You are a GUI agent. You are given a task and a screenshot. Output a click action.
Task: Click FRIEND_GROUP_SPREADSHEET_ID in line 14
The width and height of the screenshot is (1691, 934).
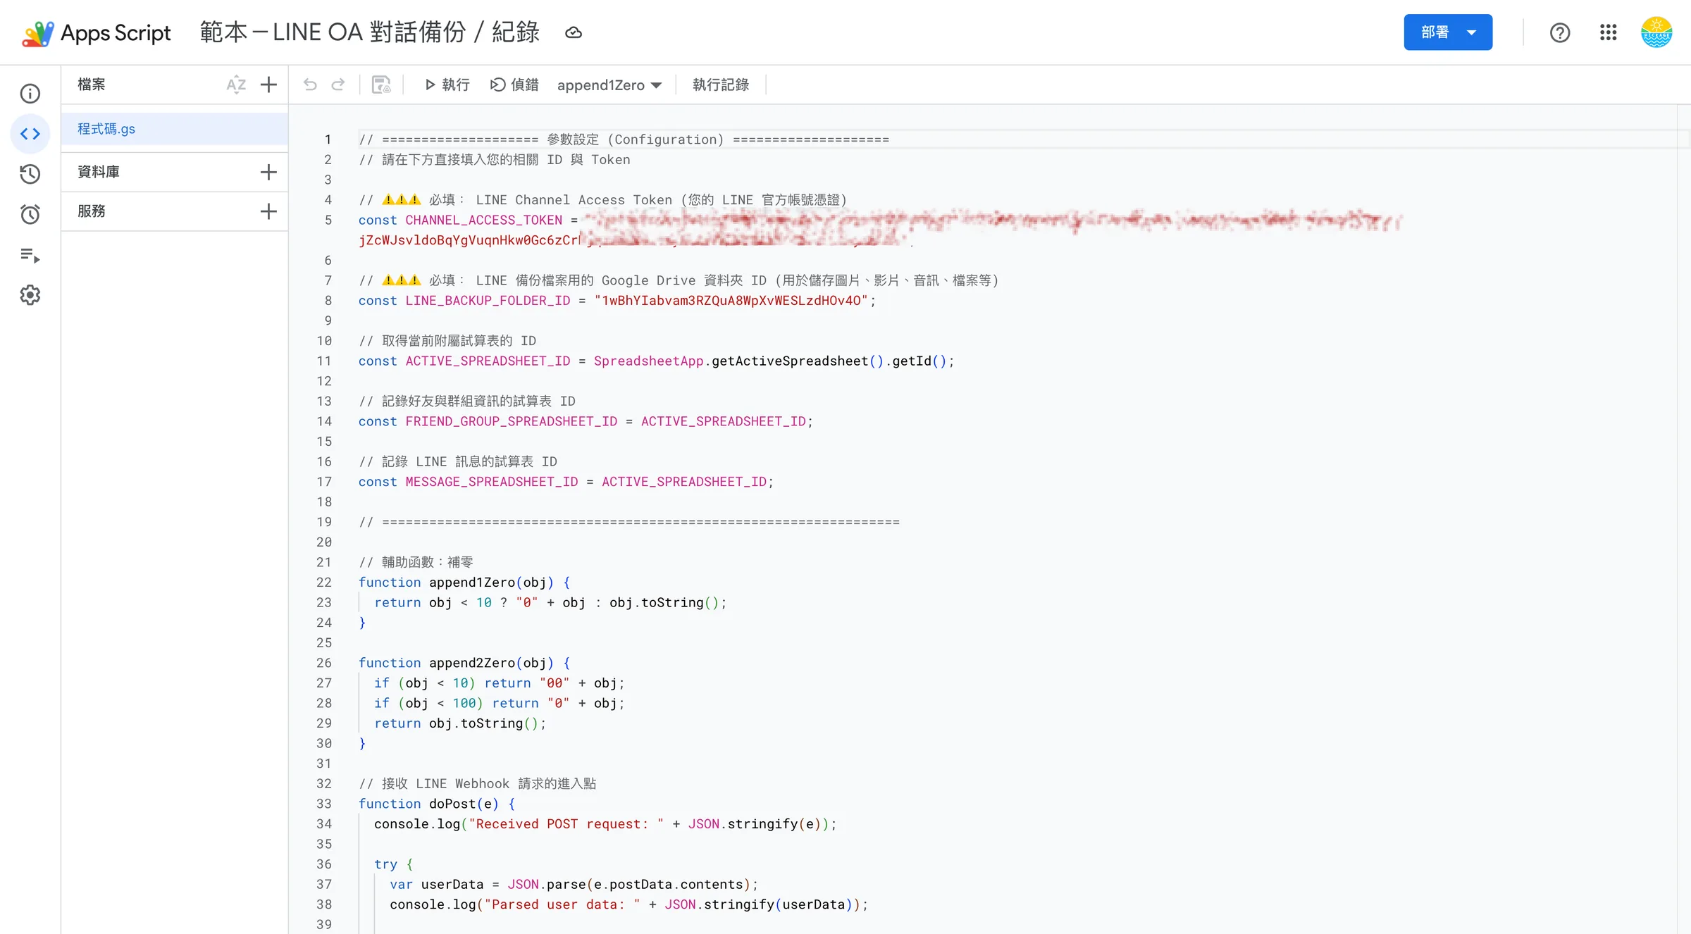coord(511,421)
